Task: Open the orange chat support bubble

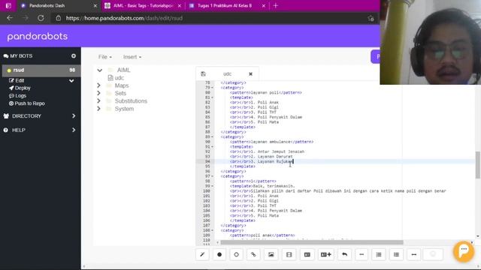Action: (464, 252)
